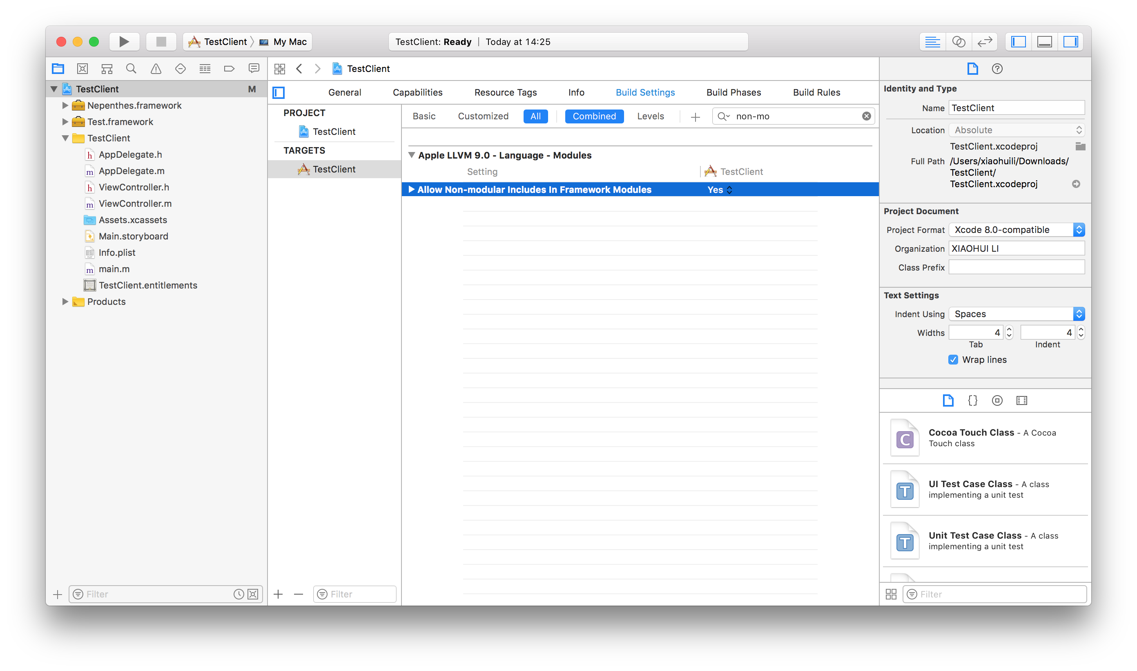Expand the Products folder
Screen dimensions: 1137x671
65,302
